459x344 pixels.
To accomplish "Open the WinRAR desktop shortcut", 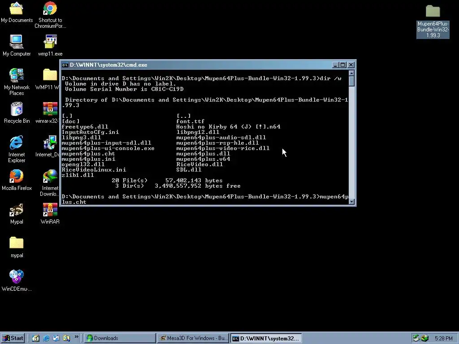I will pos(50,214).
